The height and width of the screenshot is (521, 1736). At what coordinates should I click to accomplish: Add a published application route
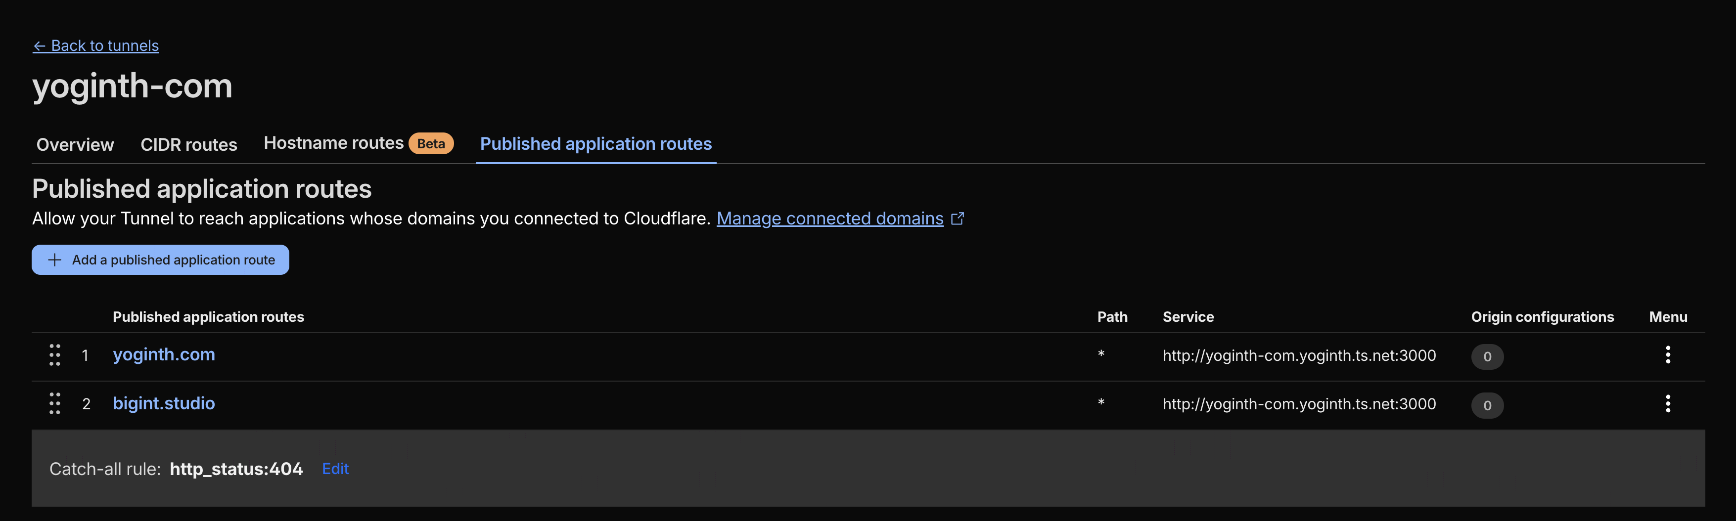click(x=173, y=260)
